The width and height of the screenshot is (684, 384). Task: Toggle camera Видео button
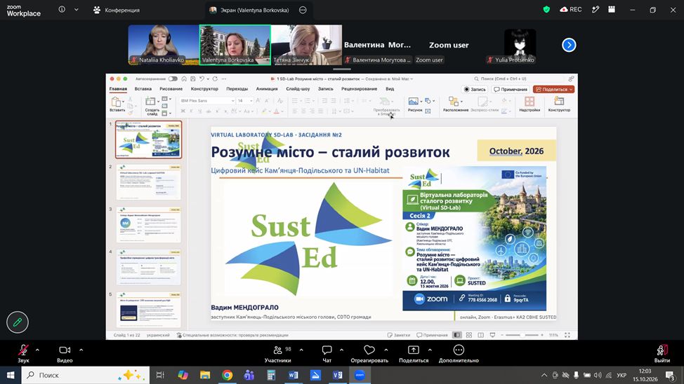pos(65,354)
